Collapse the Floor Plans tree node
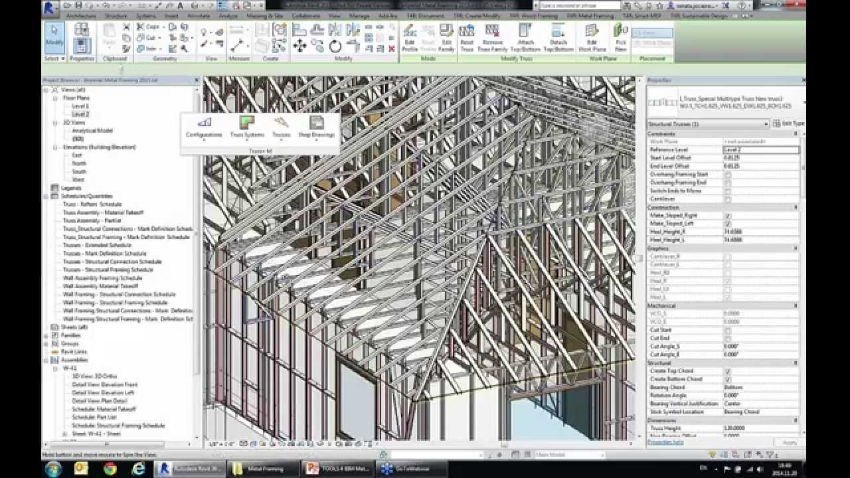The image size is (850, 478). (x=56, y=98)
